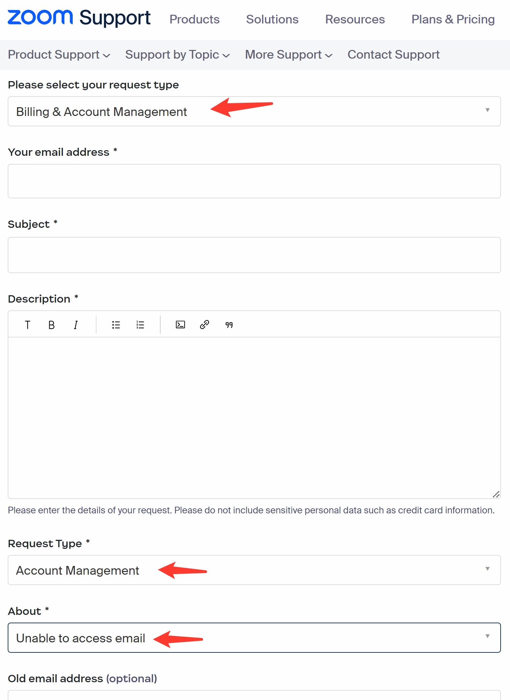Click the Support title link
This screenshot has width=510, height=700.
tap(115, 18)
